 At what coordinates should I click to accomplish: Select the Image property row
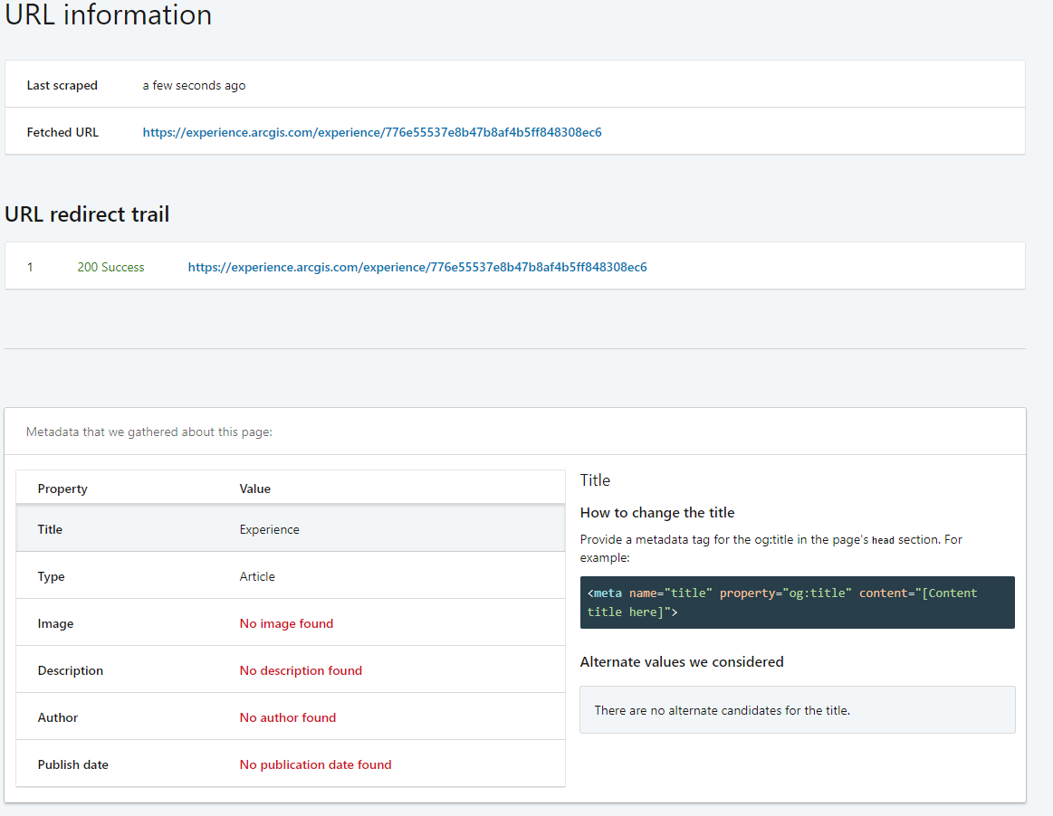point(290,622)
